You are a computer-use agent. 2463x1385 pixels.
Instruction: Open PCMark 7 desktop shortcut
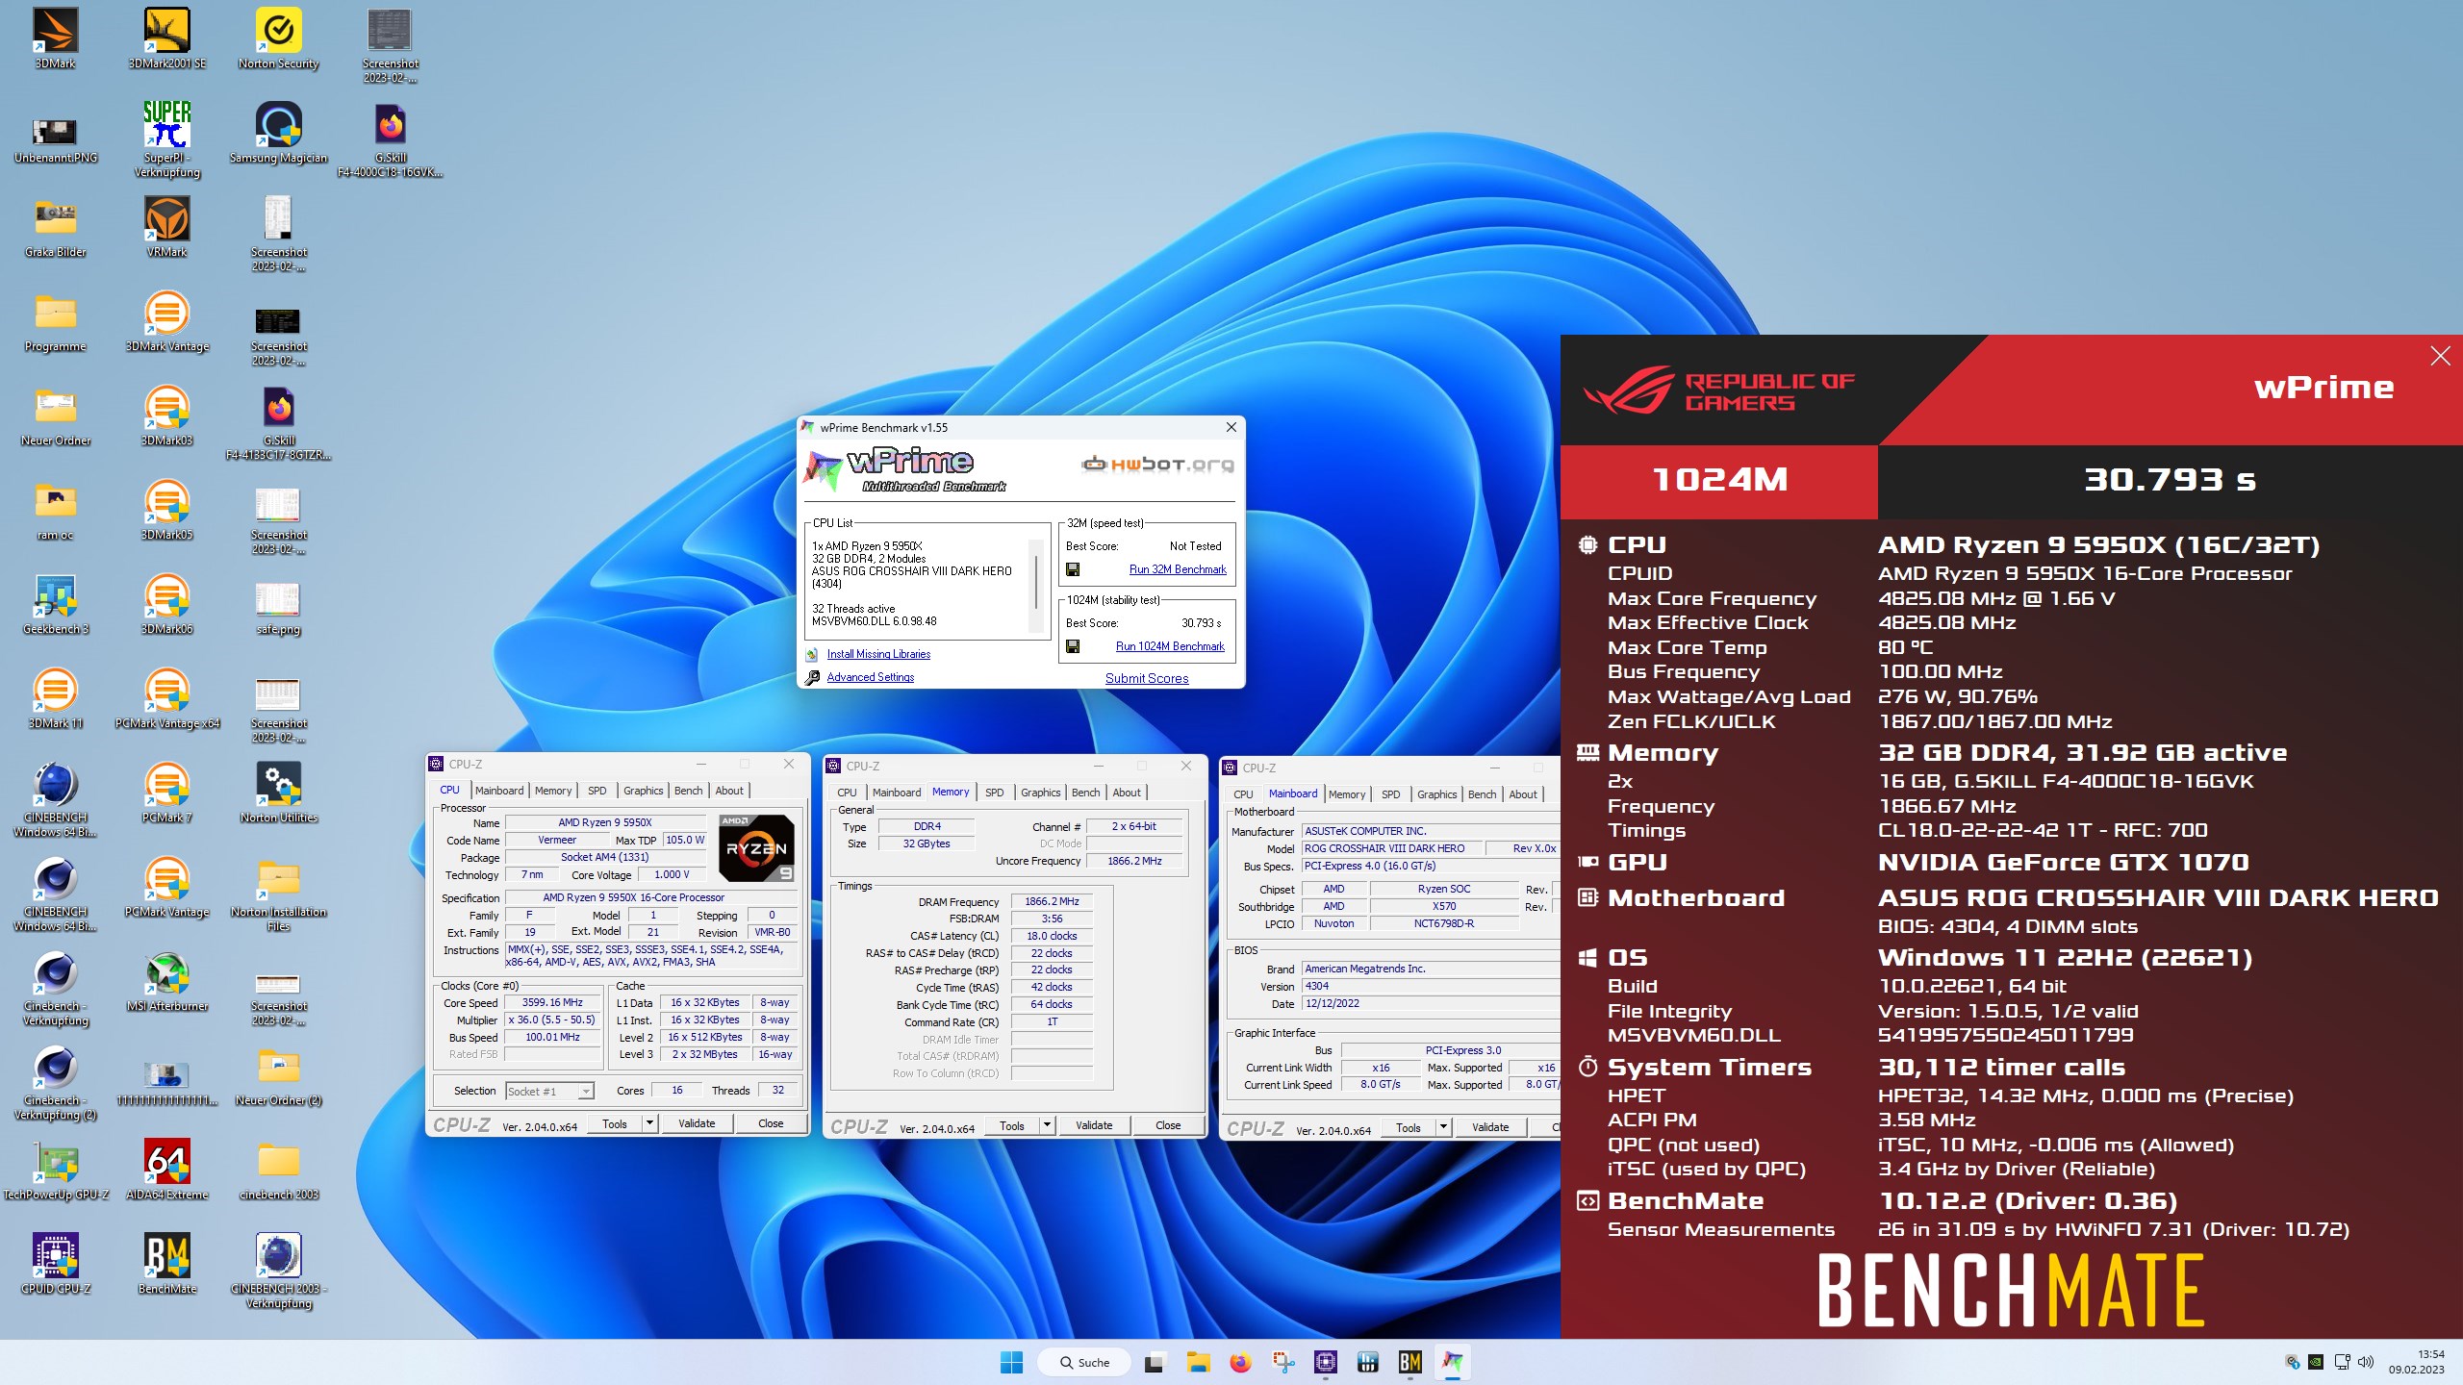(x=166, y=793)
